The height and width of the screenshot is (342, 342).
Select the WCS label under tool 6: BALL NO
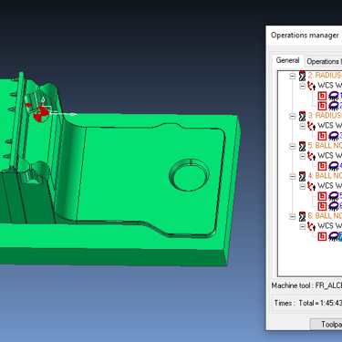tap(329, 226)
